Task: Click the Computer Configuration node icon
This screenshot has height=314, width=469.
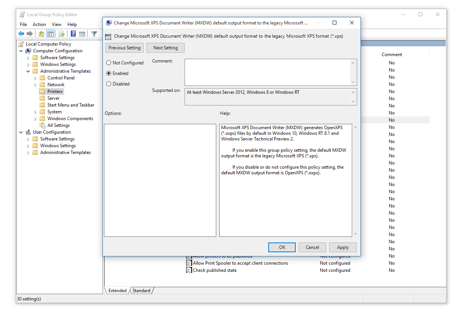Action: (28, 51)
